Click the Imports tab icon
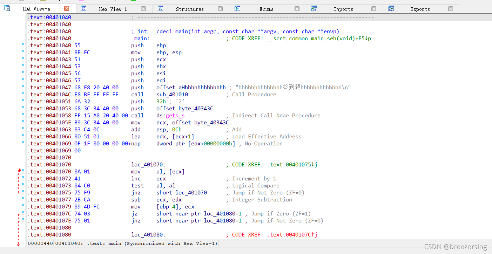Image resolution: width=492 pixels, height=254 pixels. coord(314,8)
